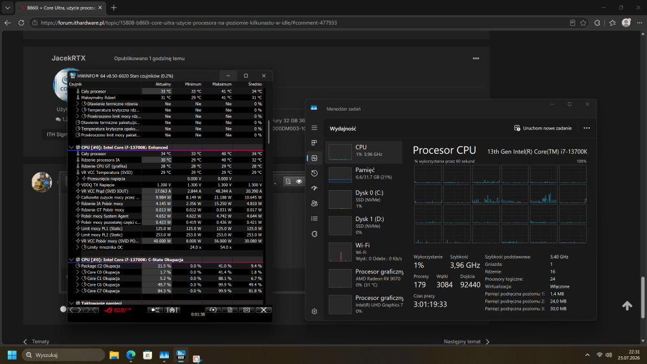This screenshot has width=647, height=364.
Task: Select CPU in performance list
Action: [364, 151]
